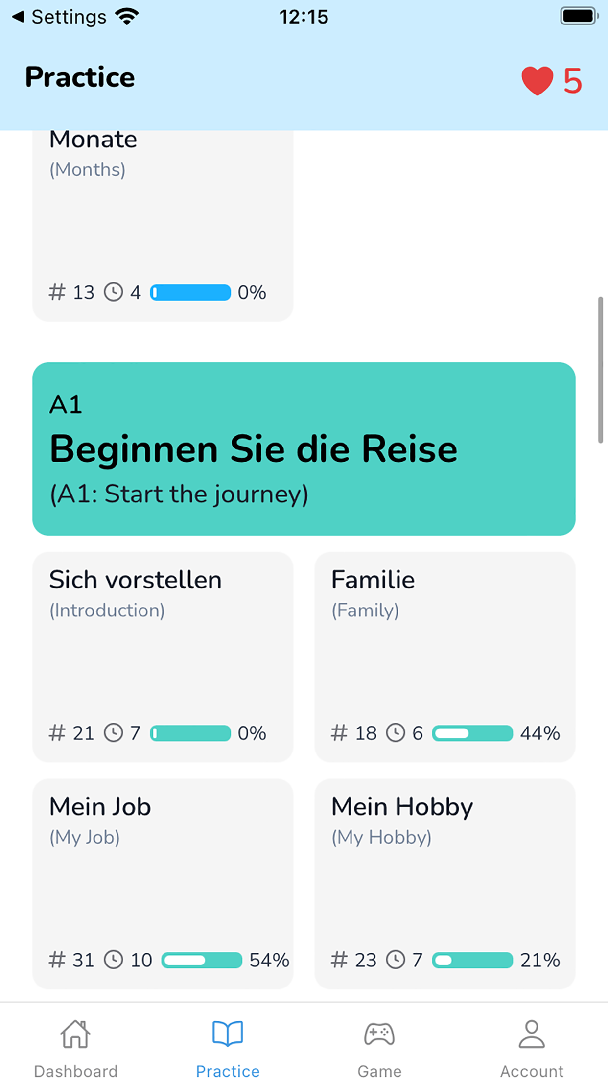
Task: Click the Mein Job 54% progress bar
Action: click(x=202, y=960)
